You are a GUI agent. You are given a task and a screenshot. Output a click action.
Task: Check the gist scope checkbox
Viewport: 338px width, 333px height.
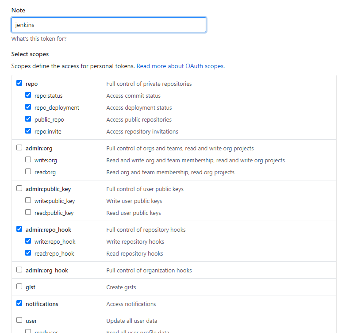pos(19,287)
